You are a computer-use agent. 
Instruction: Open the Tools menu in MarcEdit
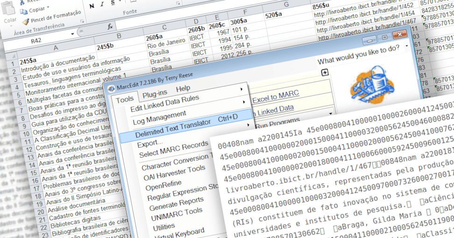point(125,99)
